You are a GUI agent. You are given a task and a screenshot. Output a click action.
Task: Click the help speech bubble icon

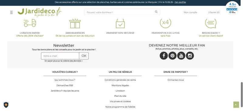pyautogui.click(x=211, y=23)
